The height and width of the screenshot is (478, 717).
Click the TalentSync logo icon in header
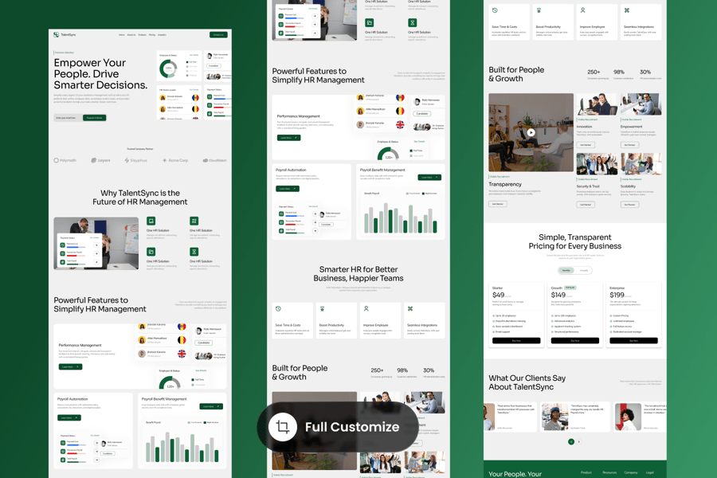pos(57,35)
